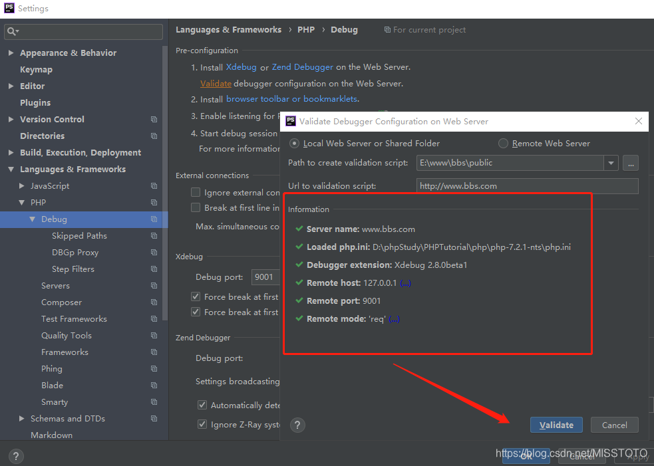654x466 pixels.
Task: Click project-level icon beside DBGp Proxy
Action: point(154,253)
